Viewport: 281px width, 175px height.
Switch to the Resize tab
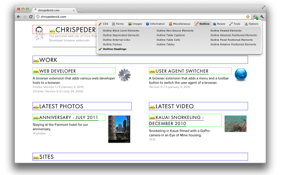point(219,24)
